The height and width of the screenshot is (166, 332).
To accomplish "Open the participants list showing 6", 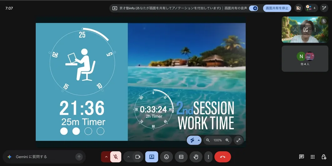I will pyautogui.click(x=311, y=8).
